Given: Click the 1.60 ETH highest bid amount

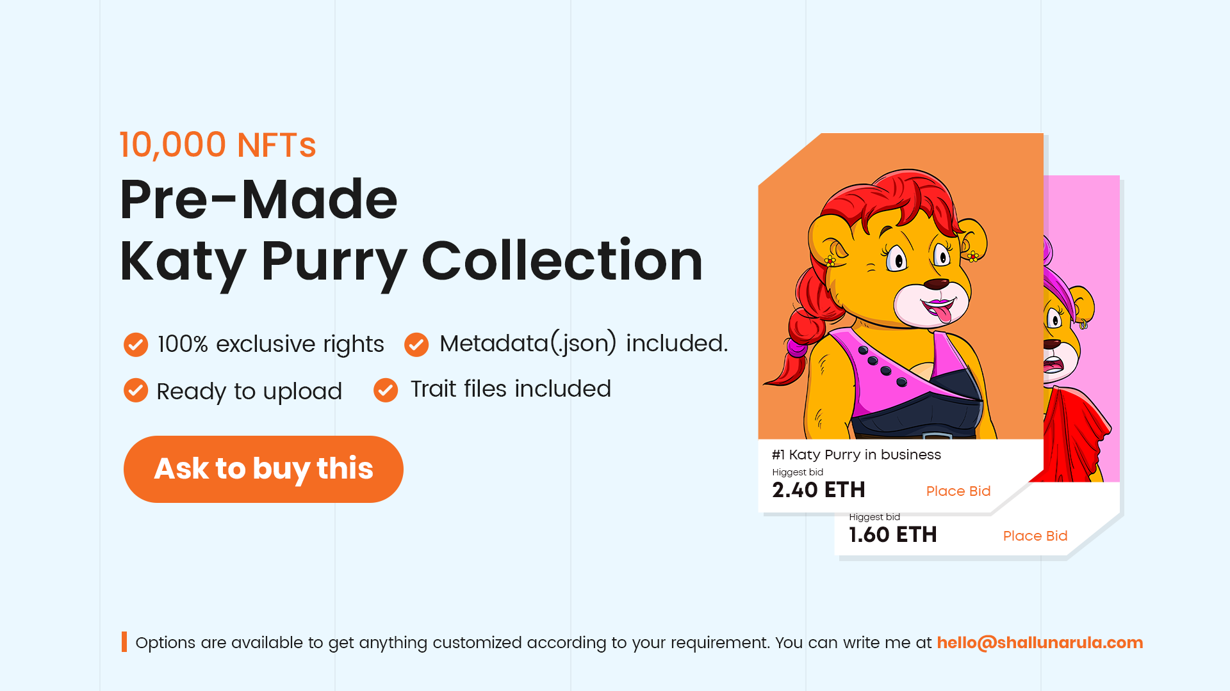Looking at the screenshot, I should pos(893,535).
